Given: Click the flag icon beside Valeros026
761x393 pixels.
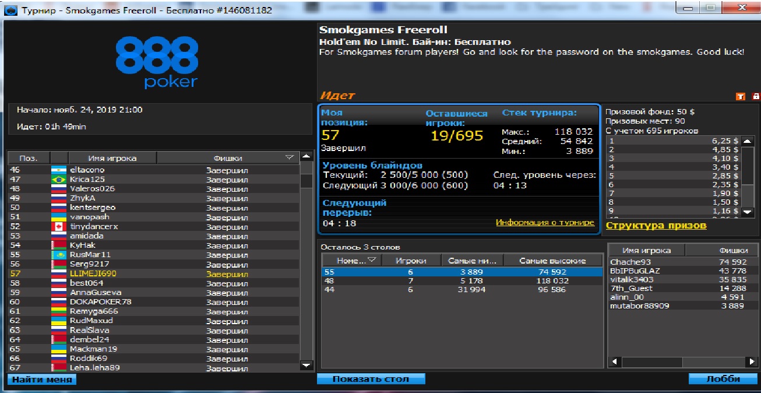Looking at the screenshot, I should pos(58,188).
